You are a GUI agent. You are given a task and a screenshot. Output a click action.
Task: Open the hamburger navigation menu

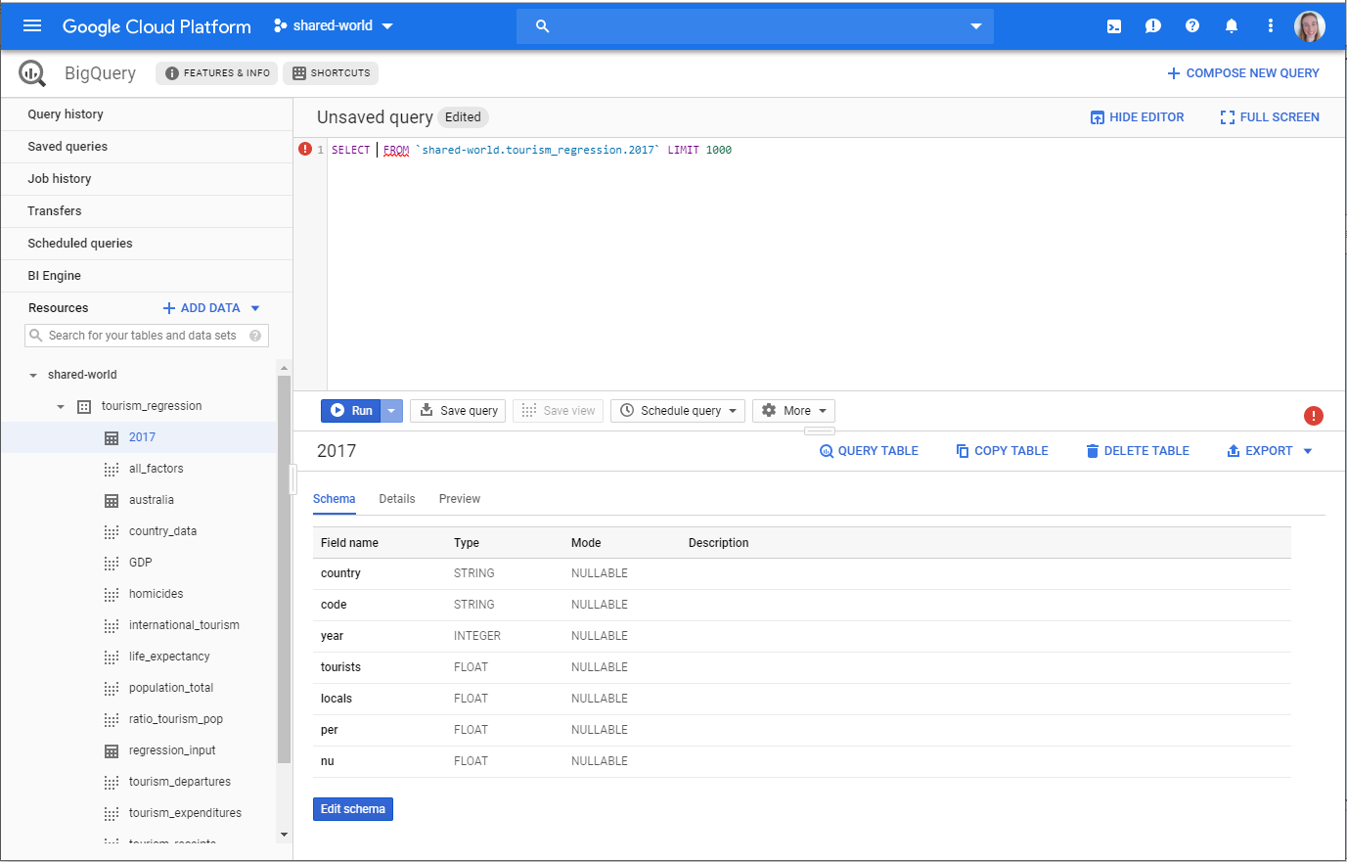32,26
